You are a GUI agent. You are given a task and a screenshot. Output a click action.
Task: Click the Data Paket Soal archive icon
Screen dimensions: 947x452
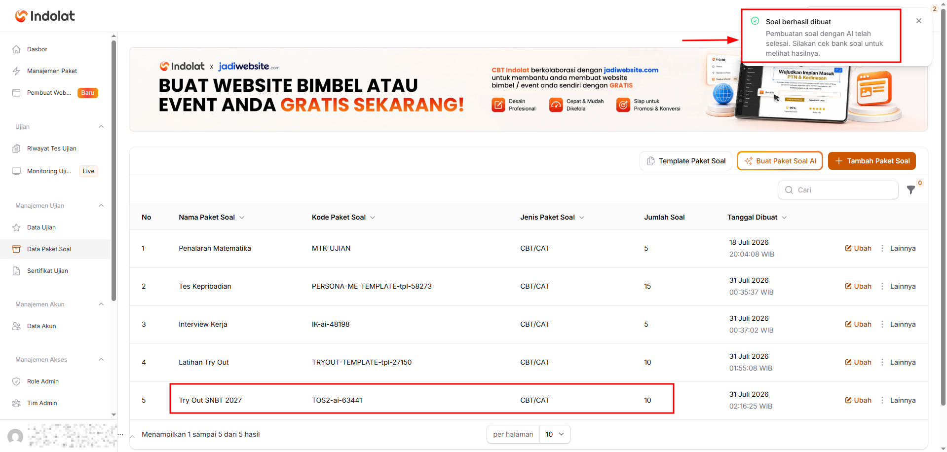(x=16, y=249)
